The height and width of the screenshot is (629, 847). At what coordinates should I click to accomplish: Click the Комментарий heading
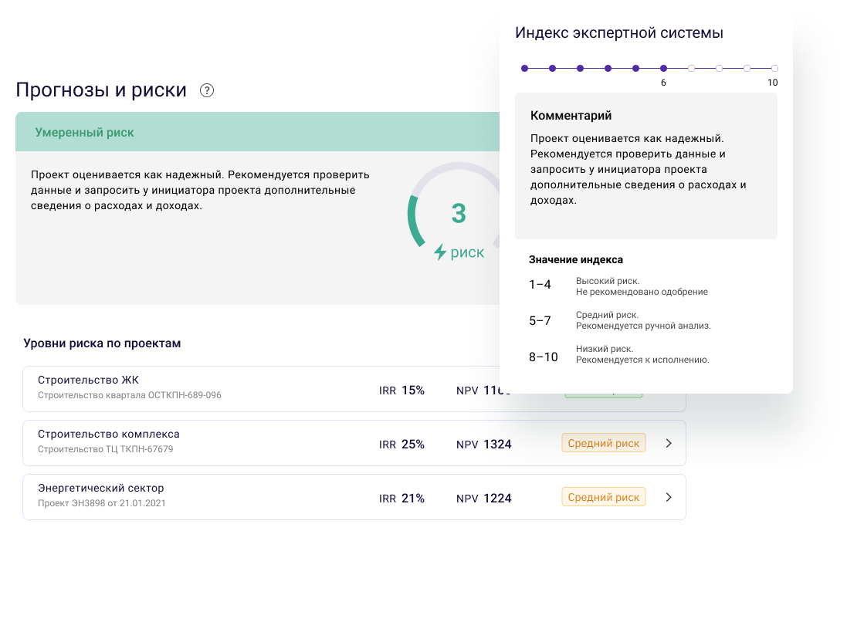(x=571, y=116)
